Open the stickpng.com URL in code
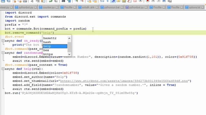This screenshot has height=115, width=206. tap(124, 81)
